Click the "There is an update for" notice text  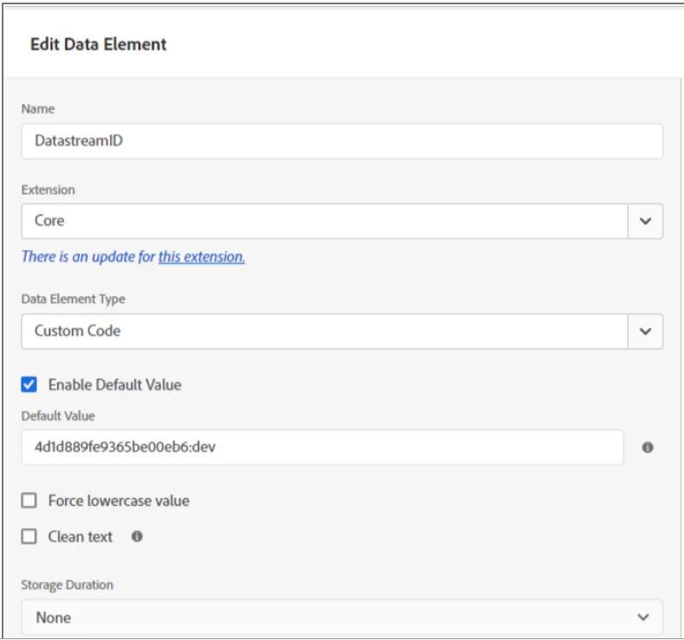[88, 256]
